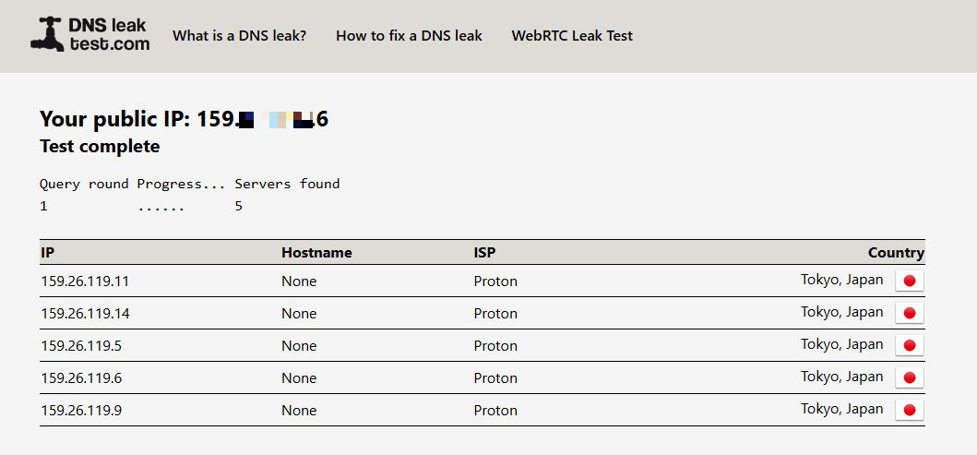
Task: Click Japan flag icon for 159.26.119.14
Action: coord(909,314)
